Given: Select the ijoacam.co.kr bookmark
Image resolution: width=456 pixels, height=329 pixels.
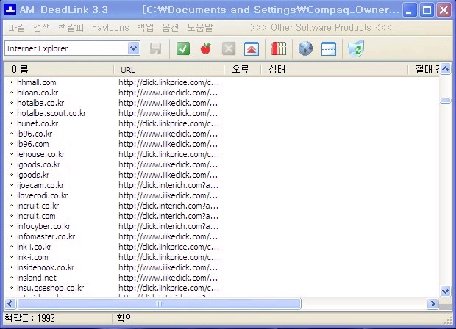Looking at the screenshot, I should click(40, 185).
